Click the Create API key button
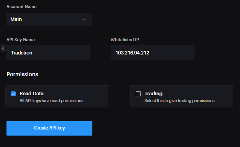240x147 pixels. click(49, 128)
